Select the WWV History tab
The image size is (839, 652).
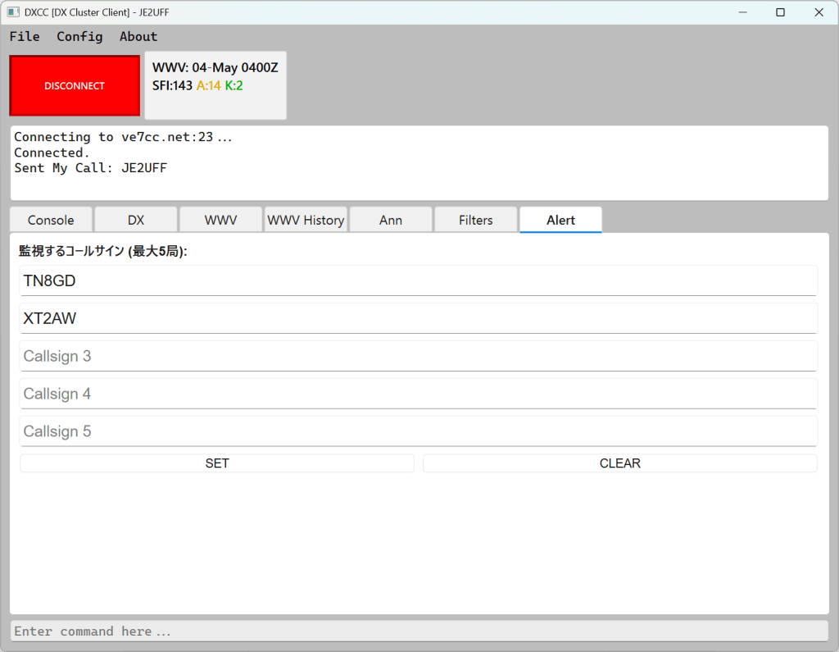tap(306, 220)
